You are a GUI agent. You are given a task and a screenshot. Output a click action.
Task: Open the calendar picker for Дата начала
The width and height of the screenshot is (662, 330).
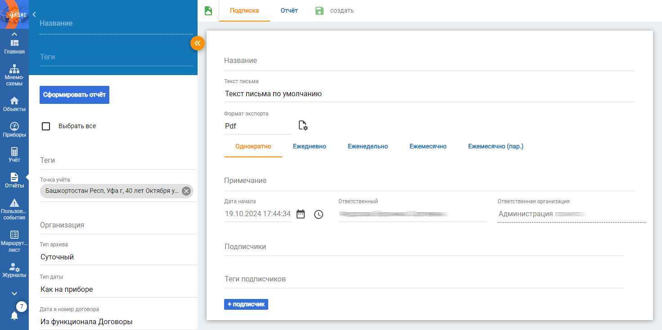point(301,214)
